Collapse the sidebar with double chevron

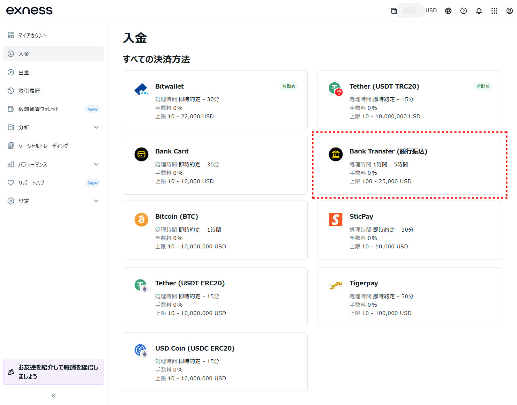coord(54,396)
